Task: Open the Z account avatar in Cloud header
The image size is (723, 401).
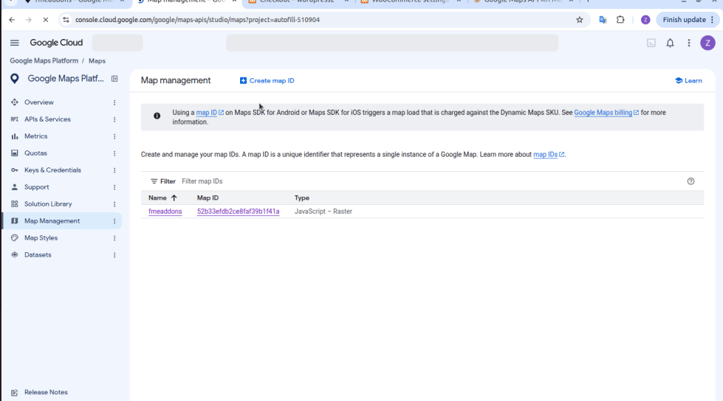Action: (x=707, y=43)
